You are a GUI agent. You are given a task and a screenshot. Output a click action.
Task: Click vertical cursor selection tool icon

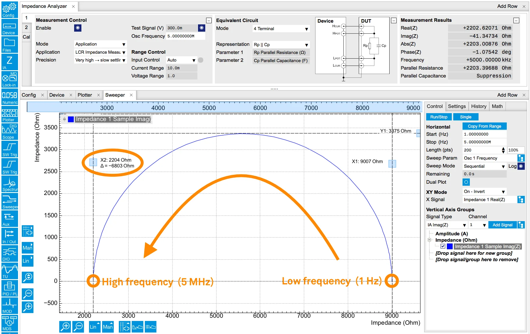[x=28, y=232]
